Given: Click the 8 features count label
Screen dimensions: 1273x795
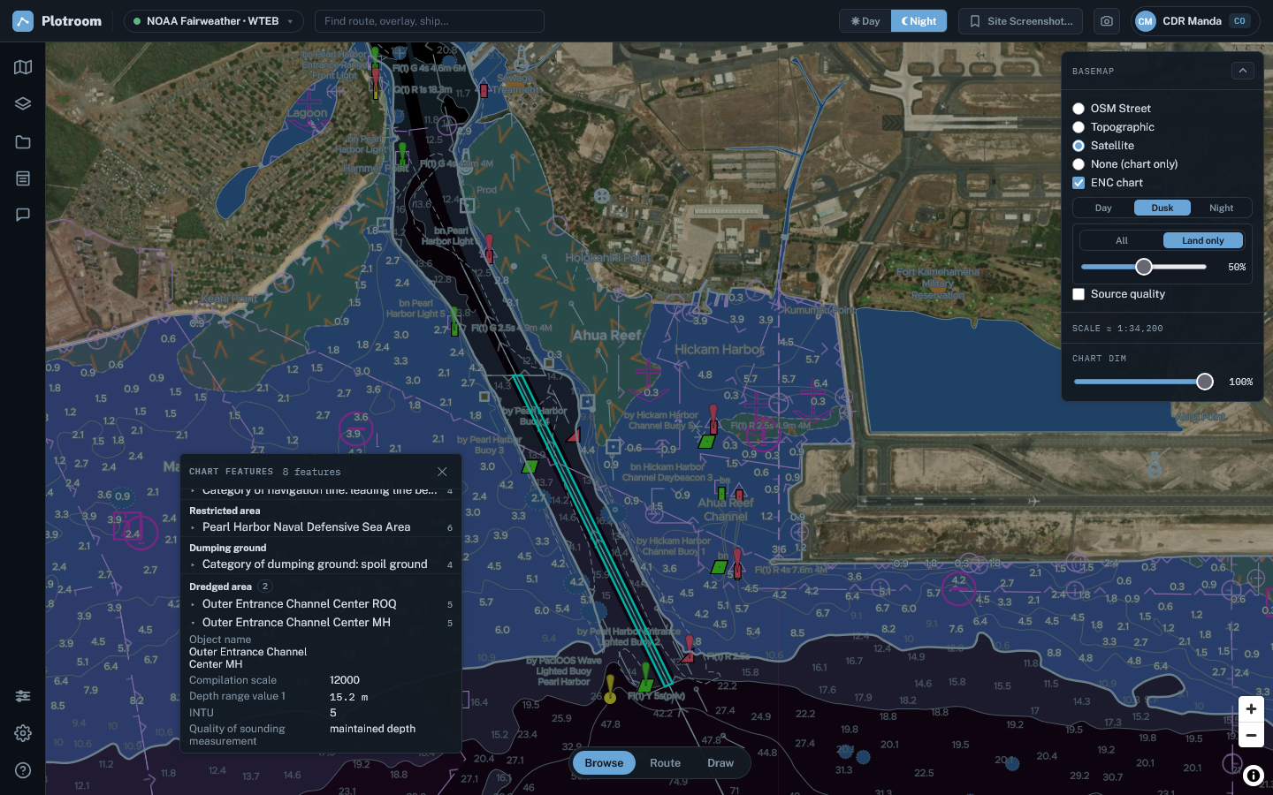Looking at the screenshot, I should click(x=311, y=472).
